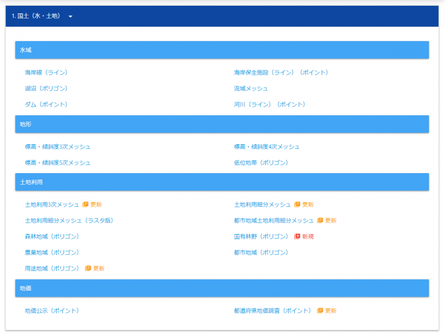Click the 土地利用 category header bar
Screen dimensions: 445x333
222,182
